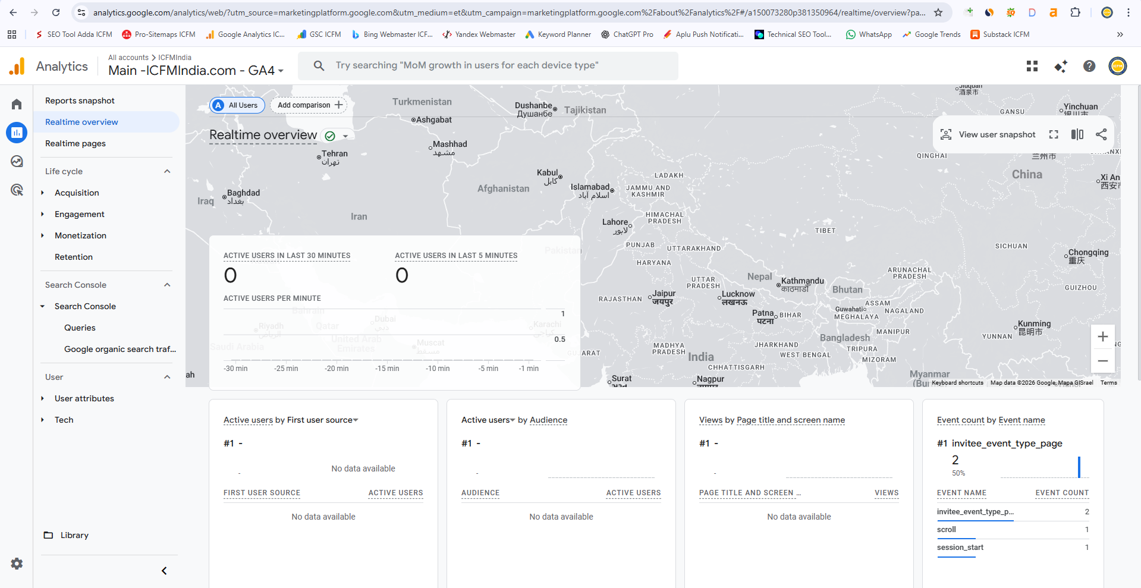Collapse the Life cycle section
1141x588 pixels.
(167, 171)
